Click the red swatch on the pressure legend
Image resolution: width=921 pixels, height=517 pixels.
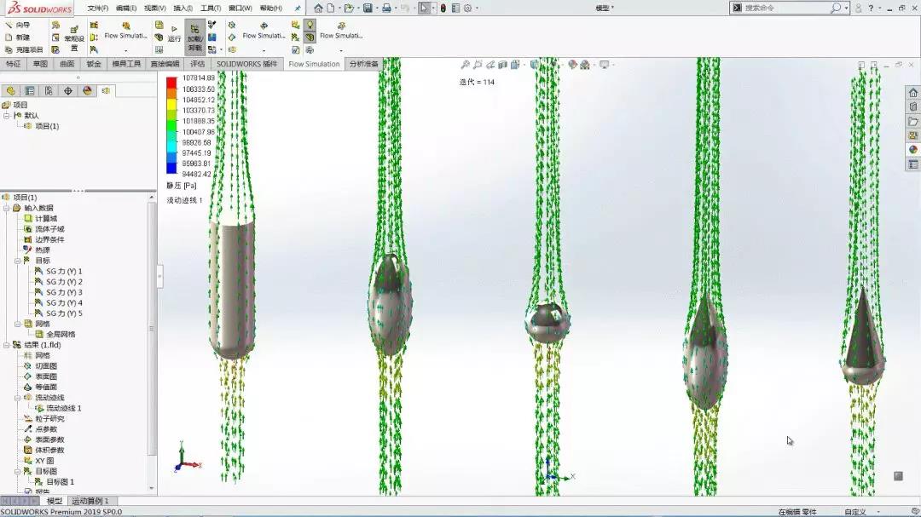(171, 83)
